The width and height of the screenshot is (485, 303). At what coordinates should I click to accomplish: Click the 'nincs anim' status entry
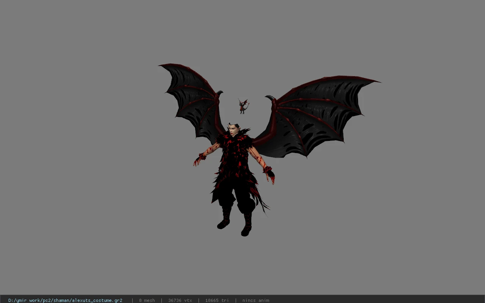click(256, 300)
